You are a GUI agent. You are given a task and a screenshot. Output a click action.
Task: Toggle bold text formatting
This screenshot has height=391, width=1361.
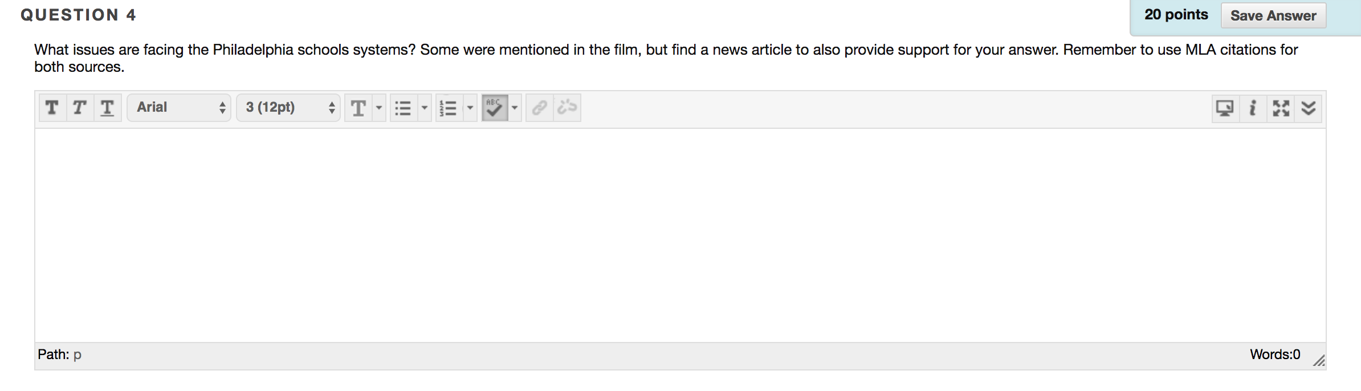52,108
